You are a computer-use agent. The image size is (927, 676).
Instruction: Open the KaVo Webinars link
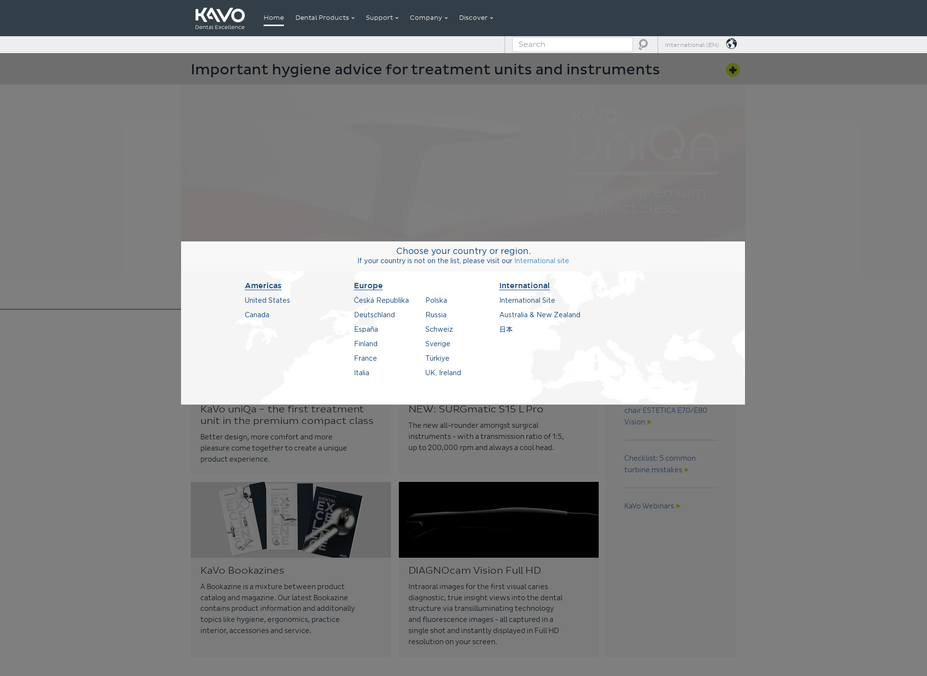[652, 506]
